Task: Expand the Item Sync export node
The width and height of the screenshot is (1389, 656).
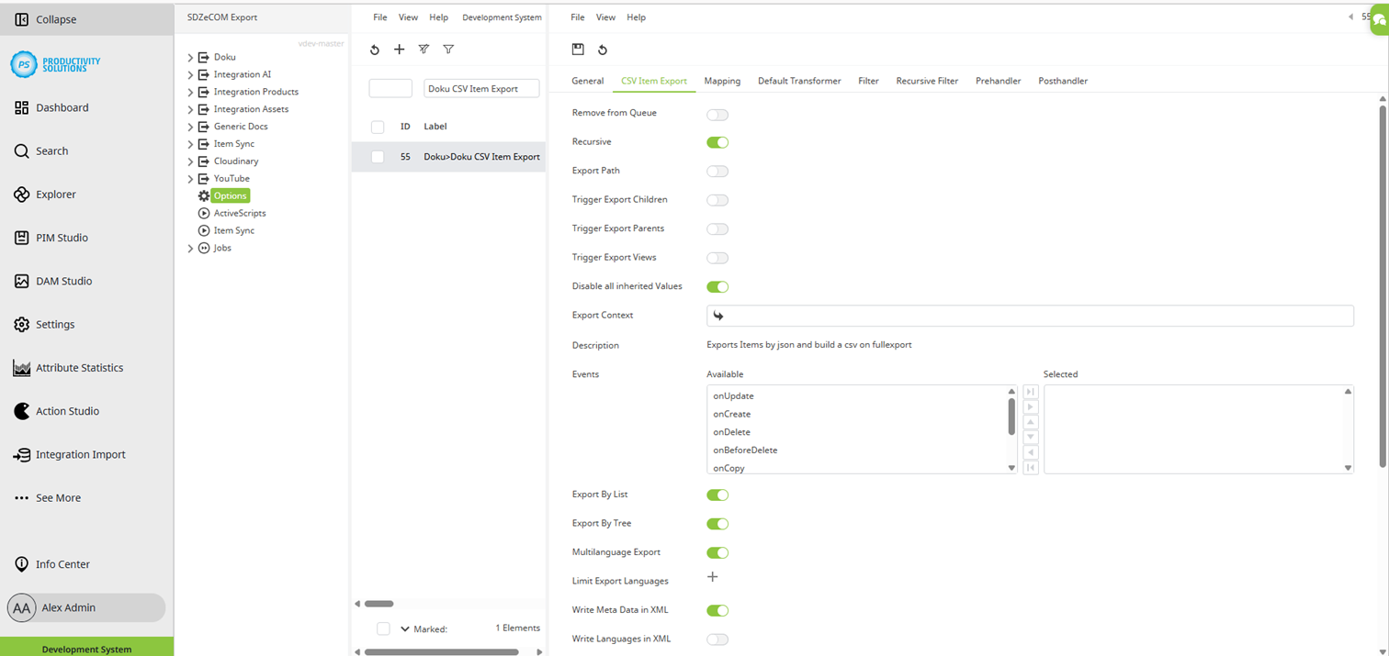Action: (190, 144)
